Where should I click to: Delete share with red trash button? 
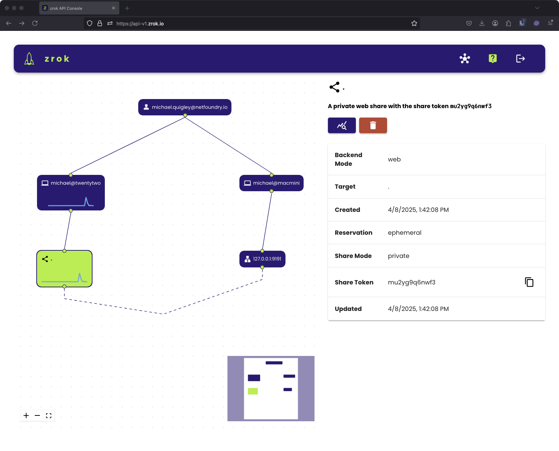[373, 126]
